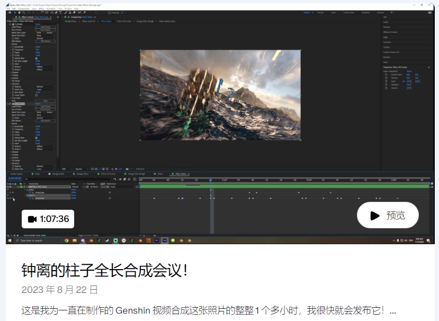Click Save Preset button in S_Shake 2
This screenshot has height=321, width=439.
point(46,109)
